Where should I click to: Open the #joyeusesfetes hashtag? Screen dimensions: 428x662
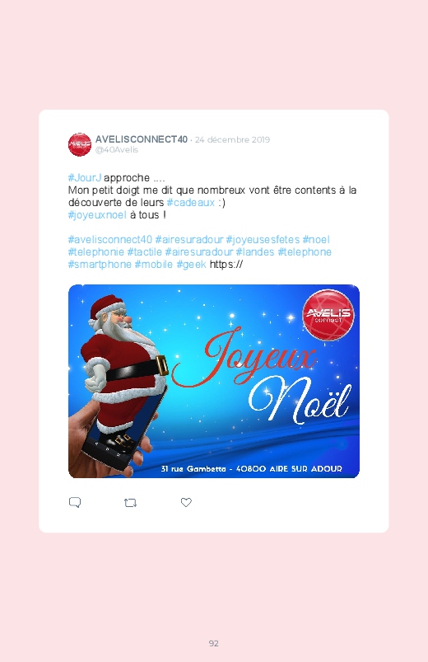[x=263, y=240]
